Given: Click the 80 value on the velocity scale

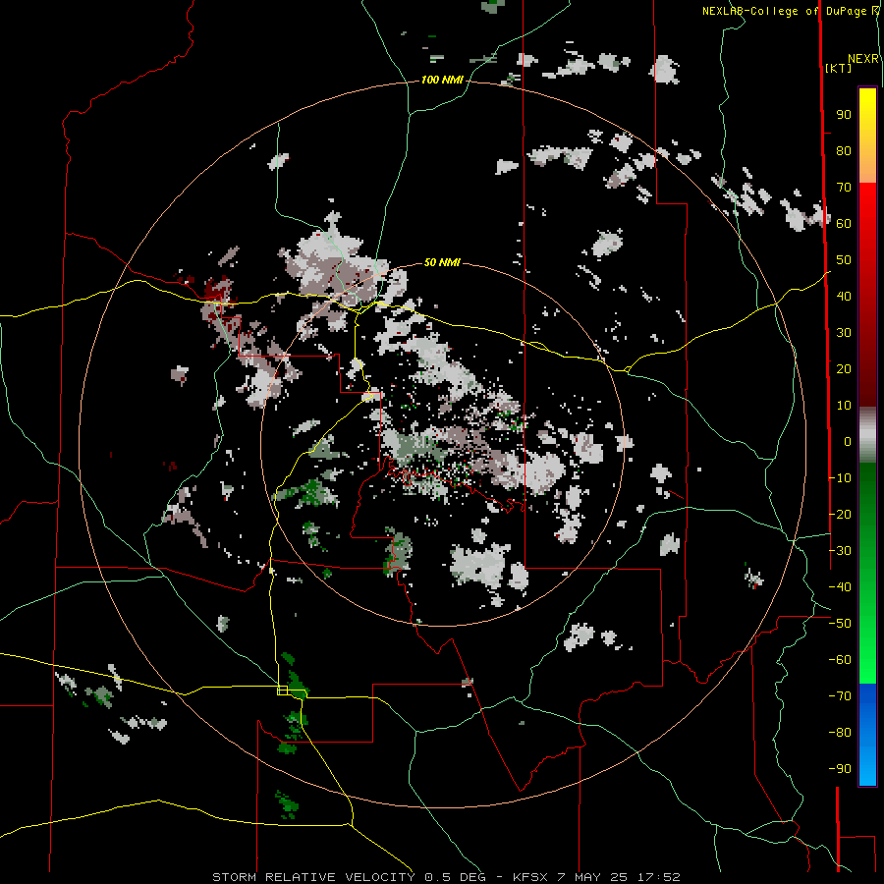Looking at the screenshot, I should click(844, 151).
